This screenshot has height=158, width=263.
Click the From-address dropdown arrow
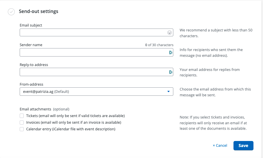(168, 92)
